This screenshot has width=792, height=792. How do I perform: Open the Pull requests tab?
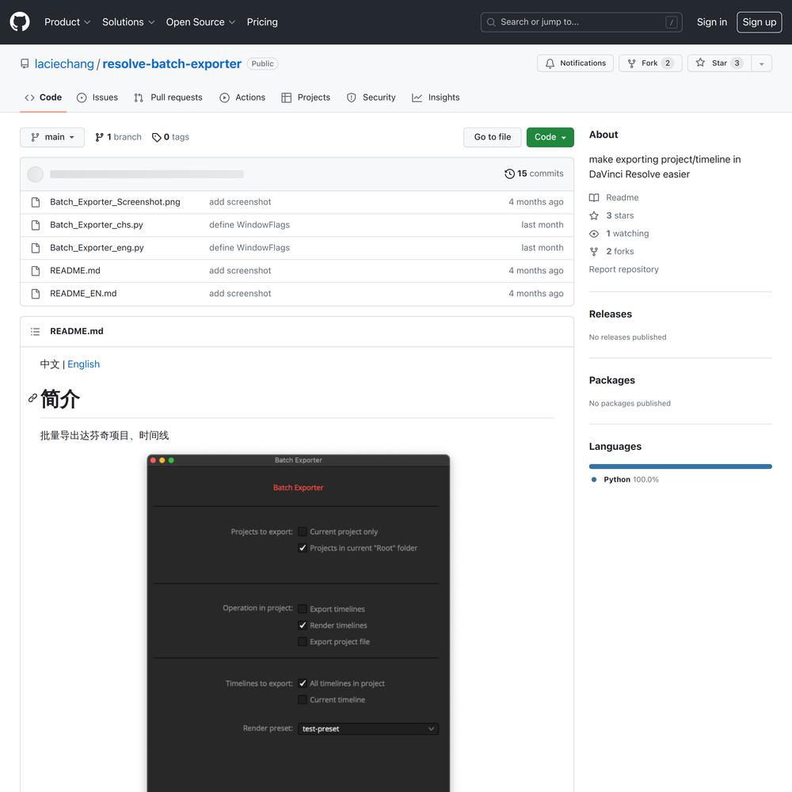click(x=168, y=97)
